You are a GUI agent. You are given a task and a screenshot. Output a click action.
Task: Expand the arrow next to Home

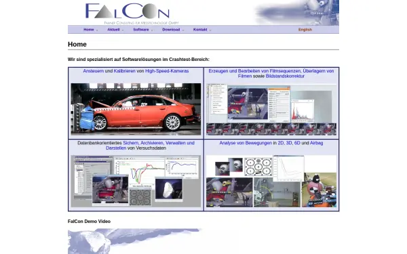point(97,30)
